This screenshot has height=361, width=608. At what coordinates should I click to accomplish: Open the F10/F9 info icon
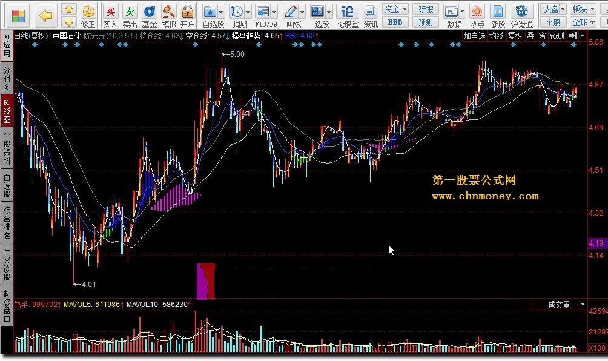click(x=262, y=12)
